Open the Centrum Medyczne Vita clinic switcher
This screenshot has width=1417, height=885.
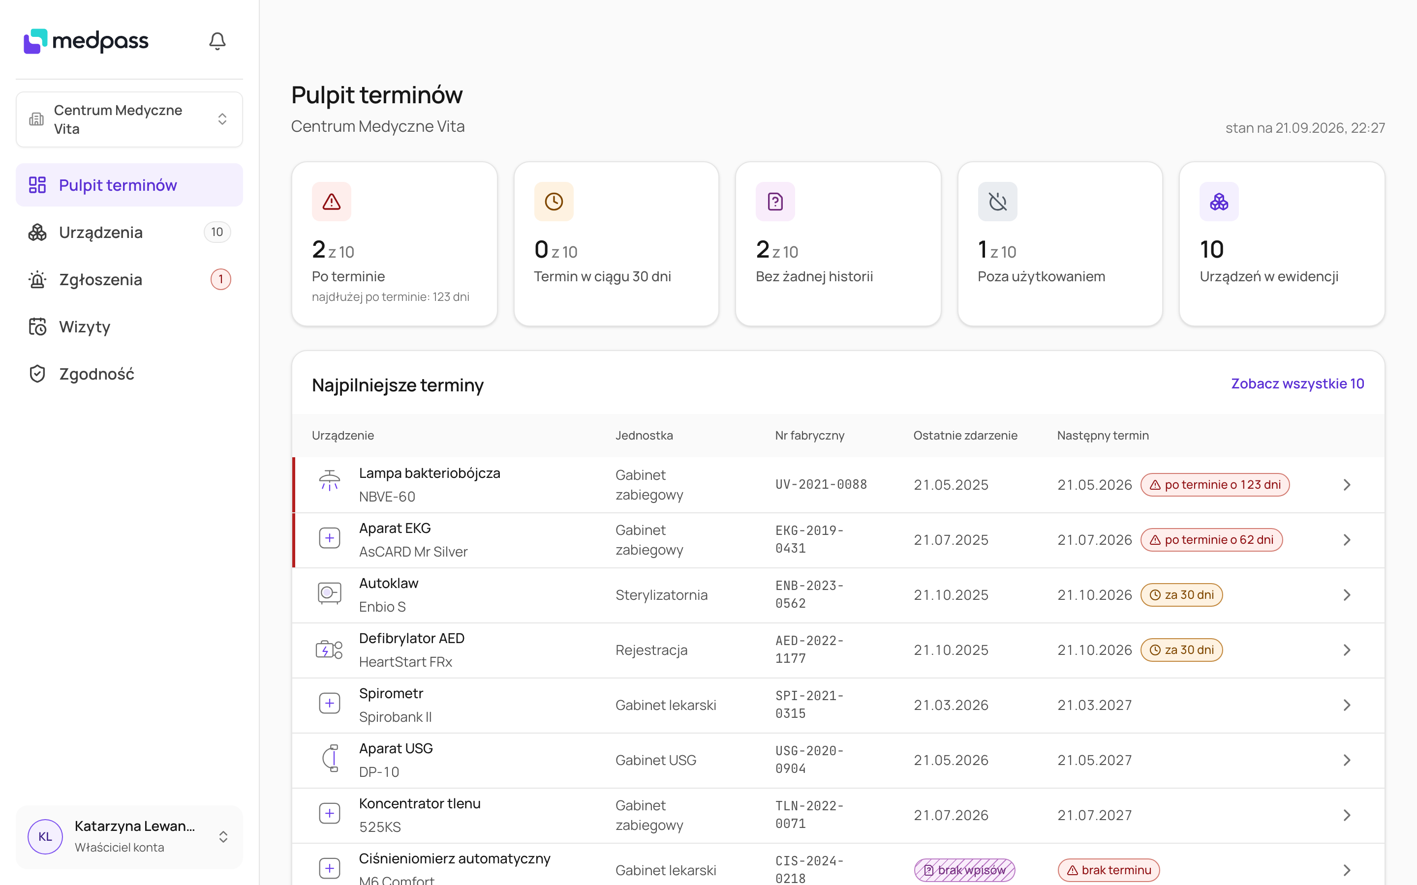(x=129, y=119)
